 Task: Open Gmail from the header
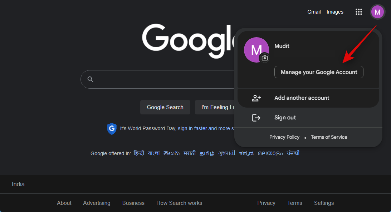[314, 12]
